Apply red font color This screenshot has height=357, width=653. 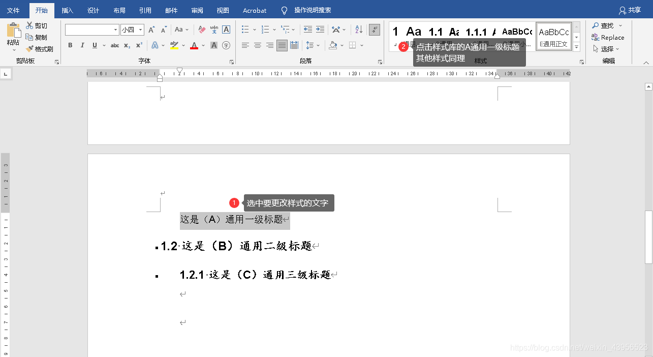click(x=194, y=45)
